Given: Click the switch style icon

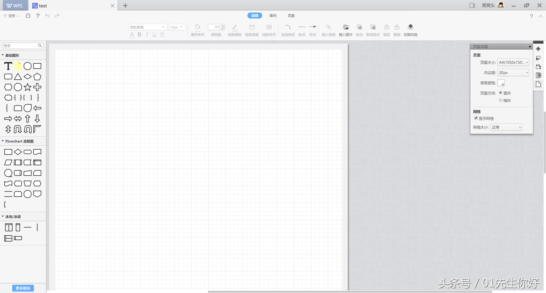Looking at the screenshot, I should pos(410,27).
